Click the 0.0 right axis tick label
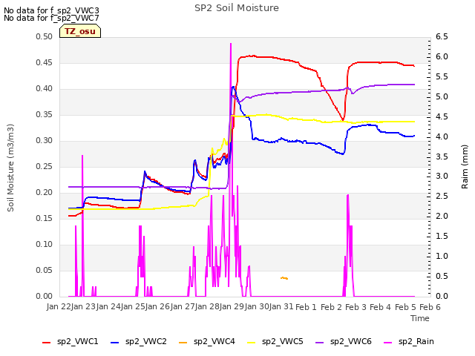Image resolution: width=475 pixels, height=356 pixels. click(x=442, y=297)
